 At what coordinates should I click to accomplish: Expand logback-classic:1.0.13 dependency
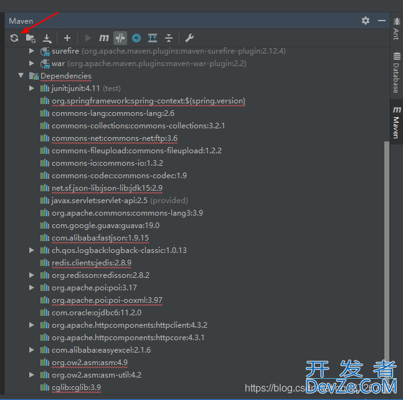(32, 250)
